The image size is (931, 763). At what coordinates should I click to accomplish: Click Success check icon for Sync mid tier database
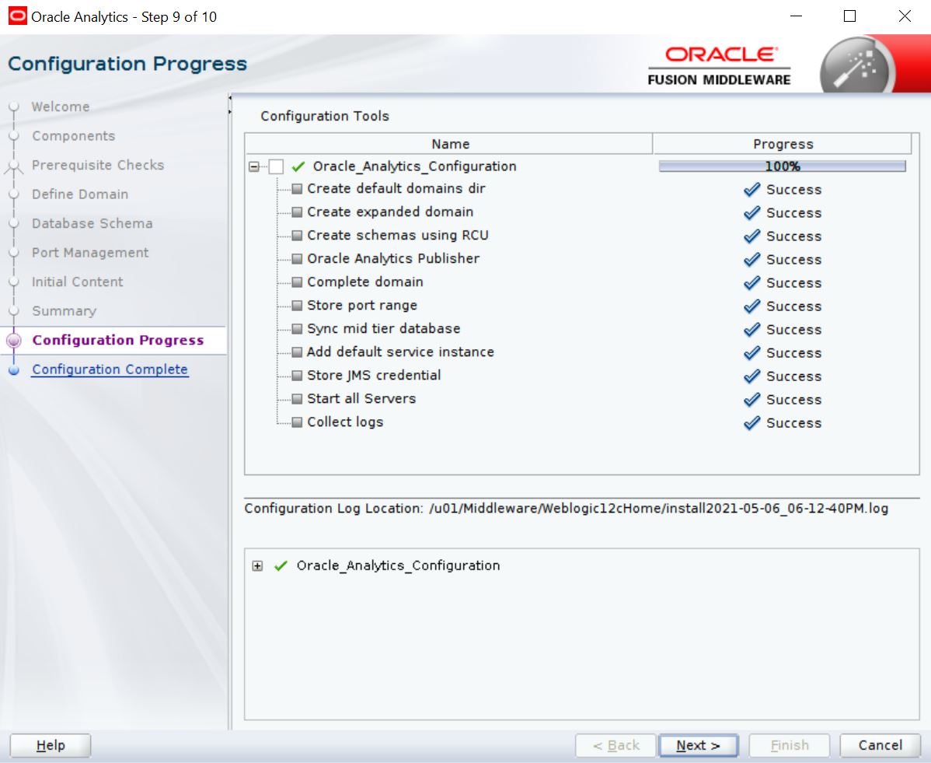coord(751,329)
